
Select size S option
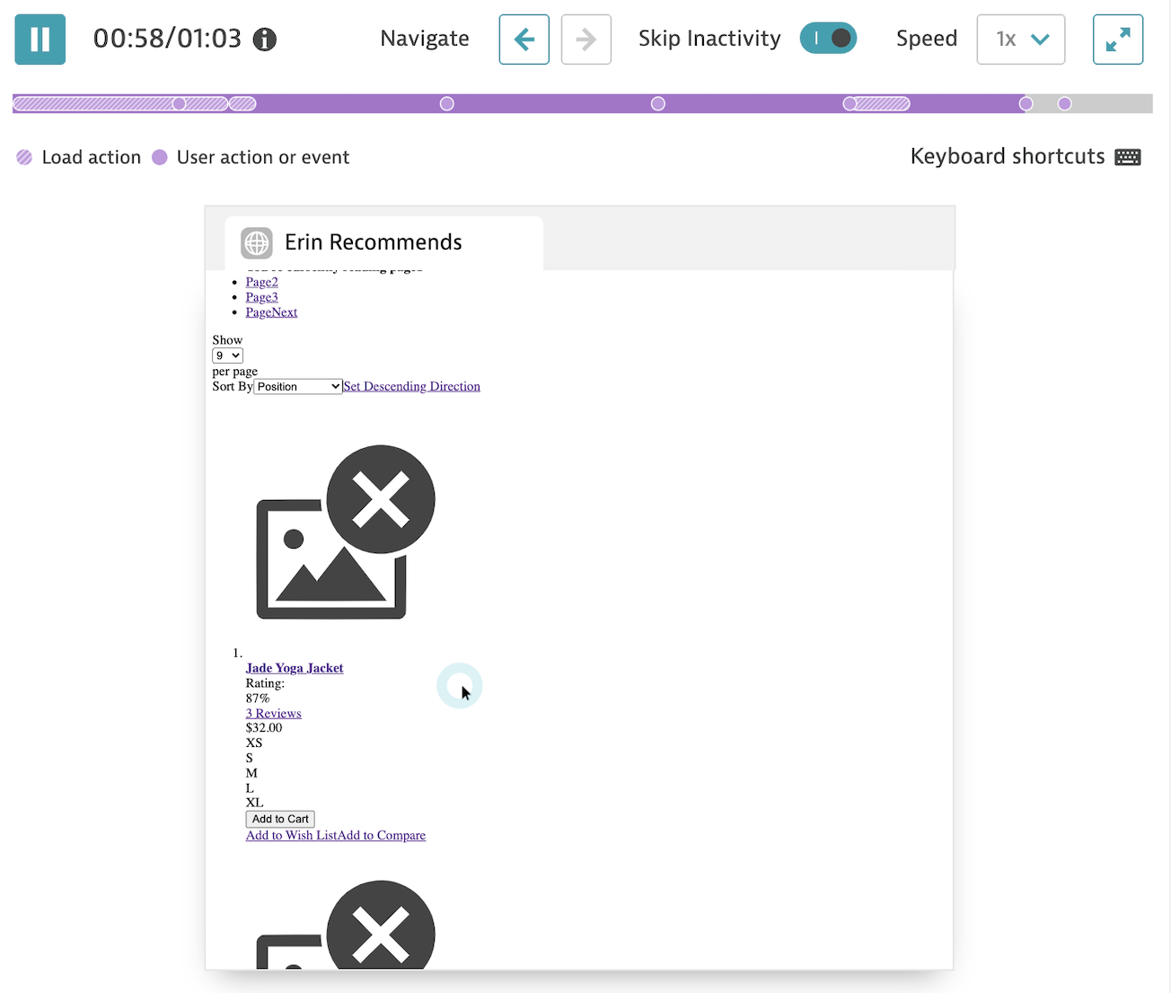point(250,758)
